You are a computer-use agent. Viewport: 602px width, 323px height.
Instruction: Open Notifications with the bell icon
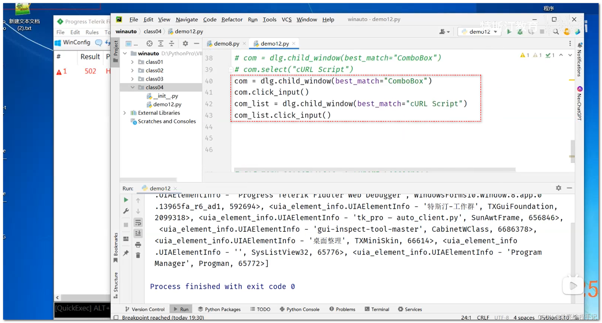580,45
